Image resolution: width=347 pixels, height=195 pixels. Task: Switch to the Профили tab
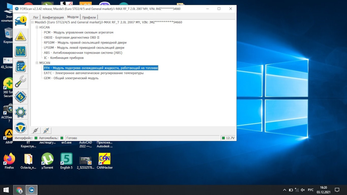pos(89,17)
